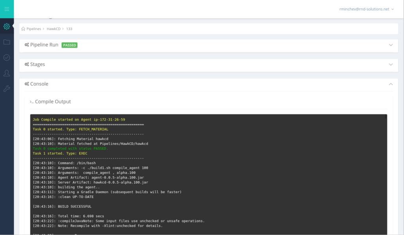Viewport: 404px width, 235px height.
Task: Expand the Pipeline Run panel chevron
Action: (391, 45)
